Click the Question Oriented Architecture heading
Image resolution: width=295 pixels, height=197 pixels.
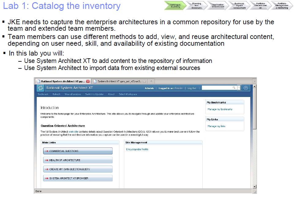63,126
